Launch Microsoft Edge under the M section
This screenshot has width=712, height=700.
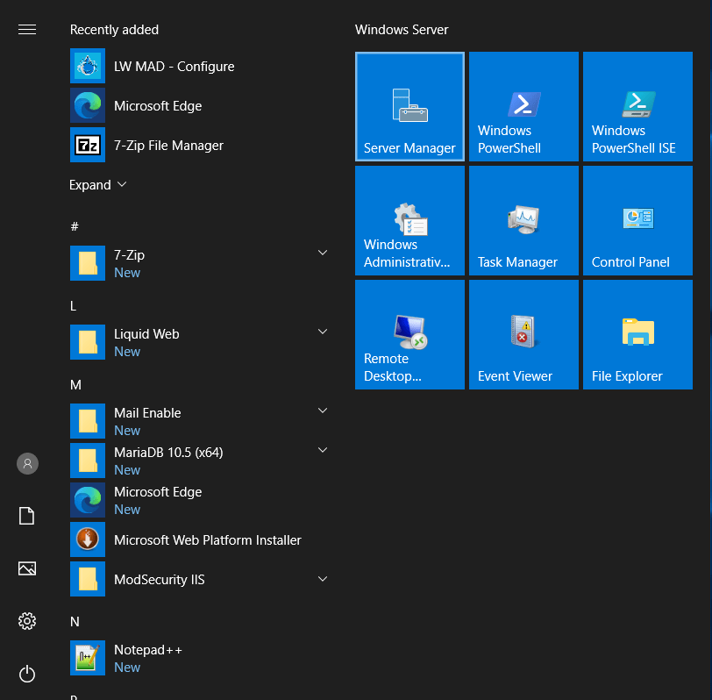(x=200, y=500)
